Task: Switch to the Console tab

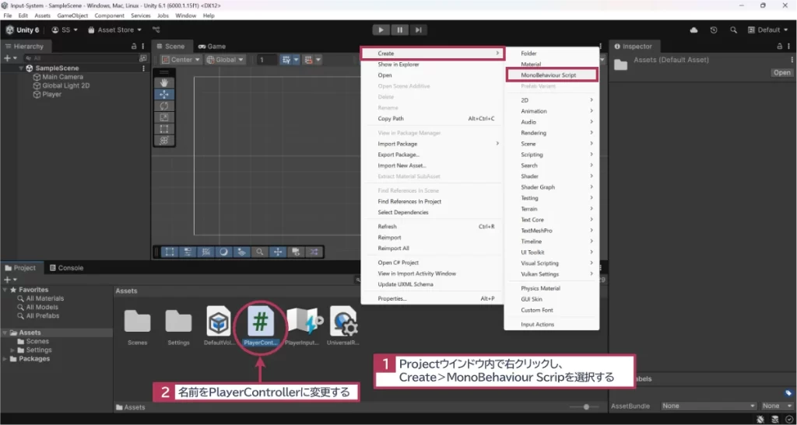Action: pyautogui.click(x=66, y=268)
